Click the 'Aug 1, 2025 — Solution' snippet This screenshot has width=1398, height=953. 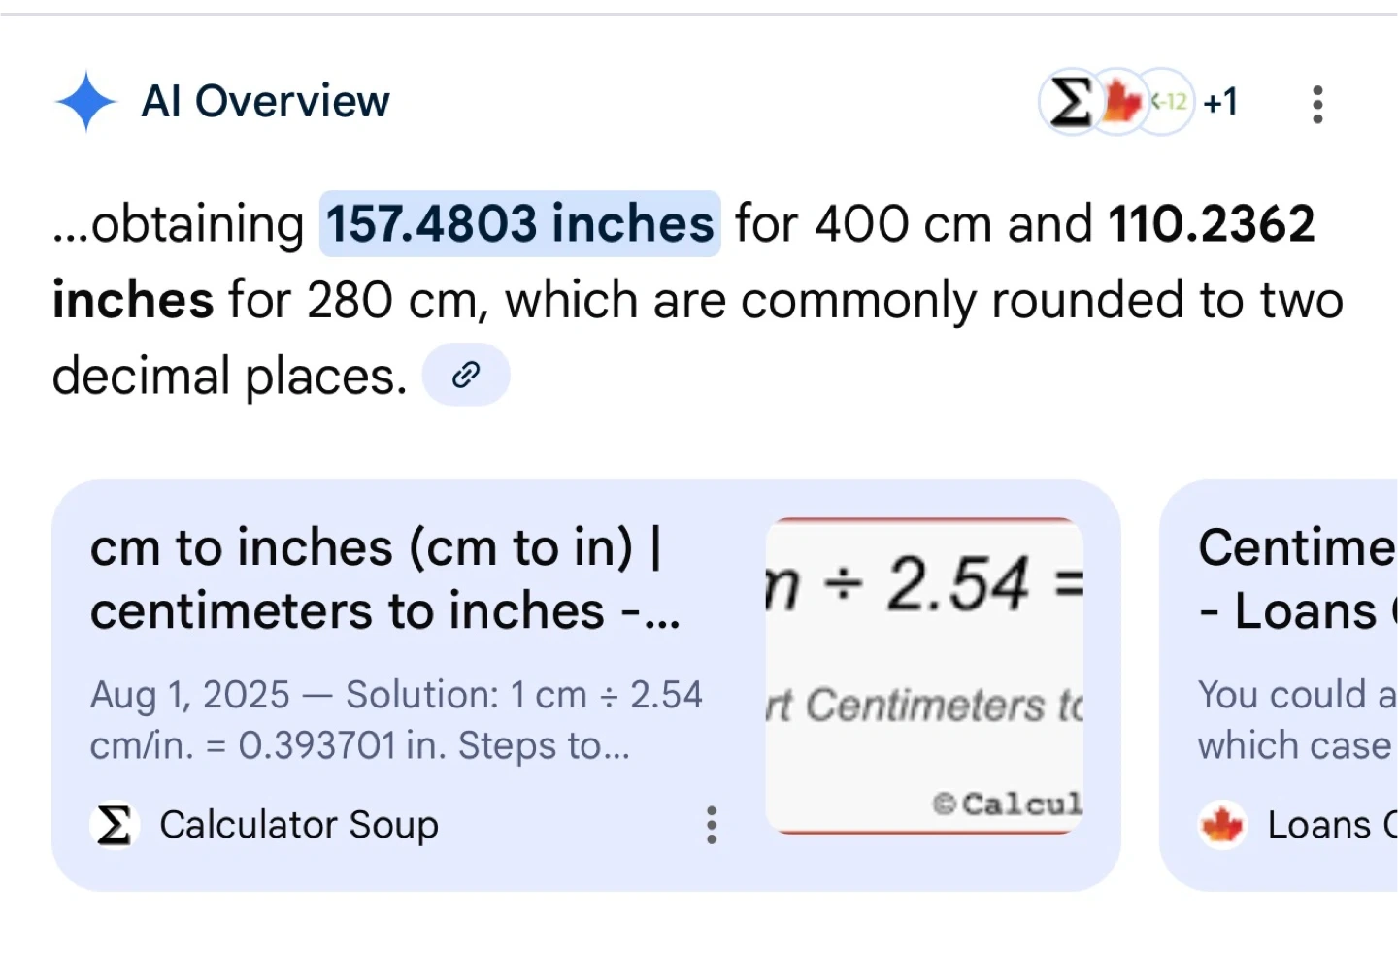[395, 720]
